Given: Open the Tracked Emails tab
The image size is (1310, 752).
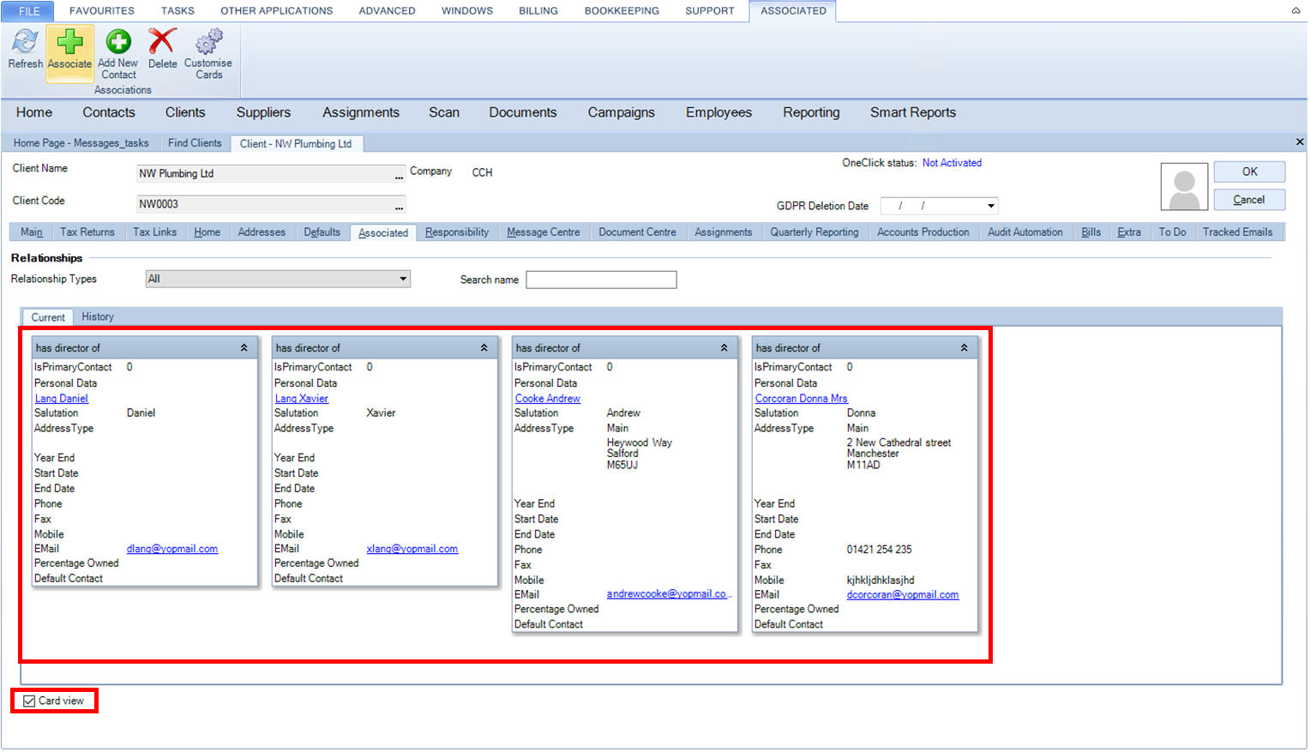Looking at the screenshot, I should click(1237, 232).
